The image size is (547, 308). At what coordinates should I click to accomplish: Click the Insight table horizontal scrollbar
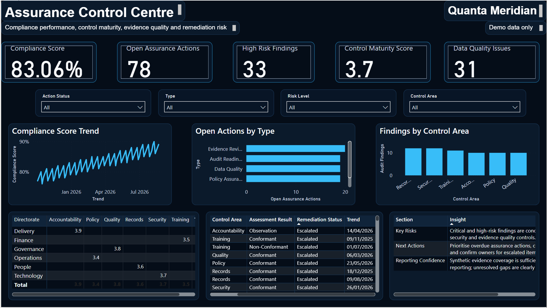pyautogui.click(x=446, y=294)
